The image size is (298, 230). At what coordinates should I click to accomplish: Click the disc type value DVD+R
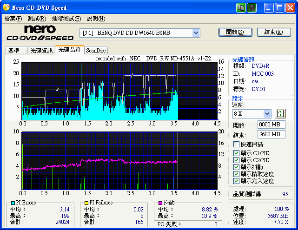tap(260, 66)
